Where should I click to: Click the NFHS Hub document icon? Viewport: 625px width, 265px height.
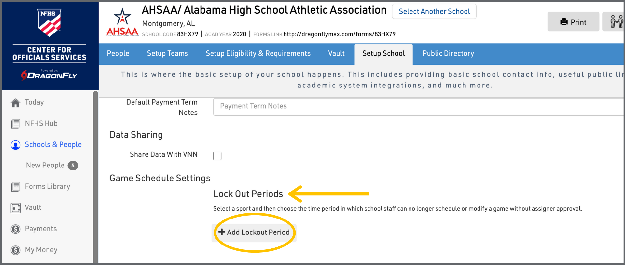pos(15,124)
